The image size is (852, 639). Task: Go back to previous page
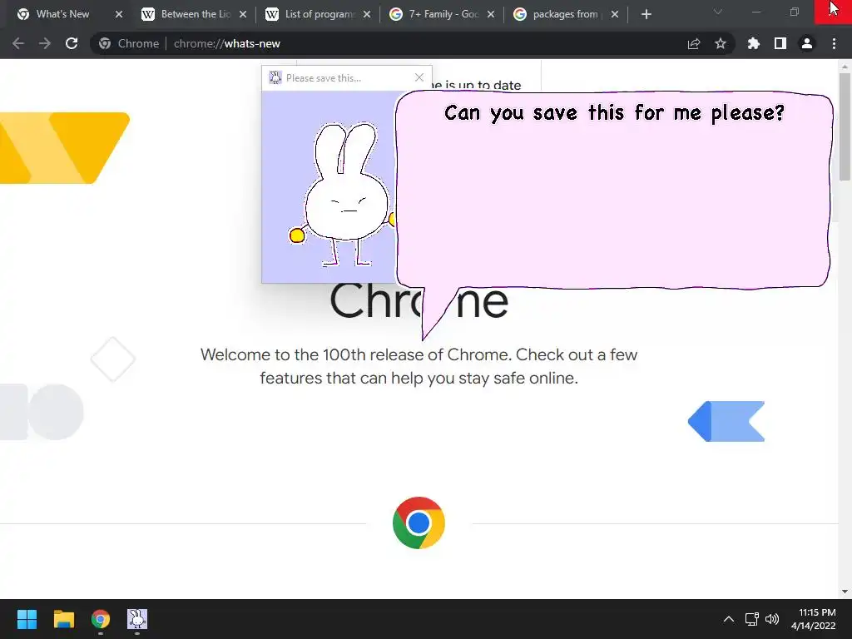coord(18,43)
